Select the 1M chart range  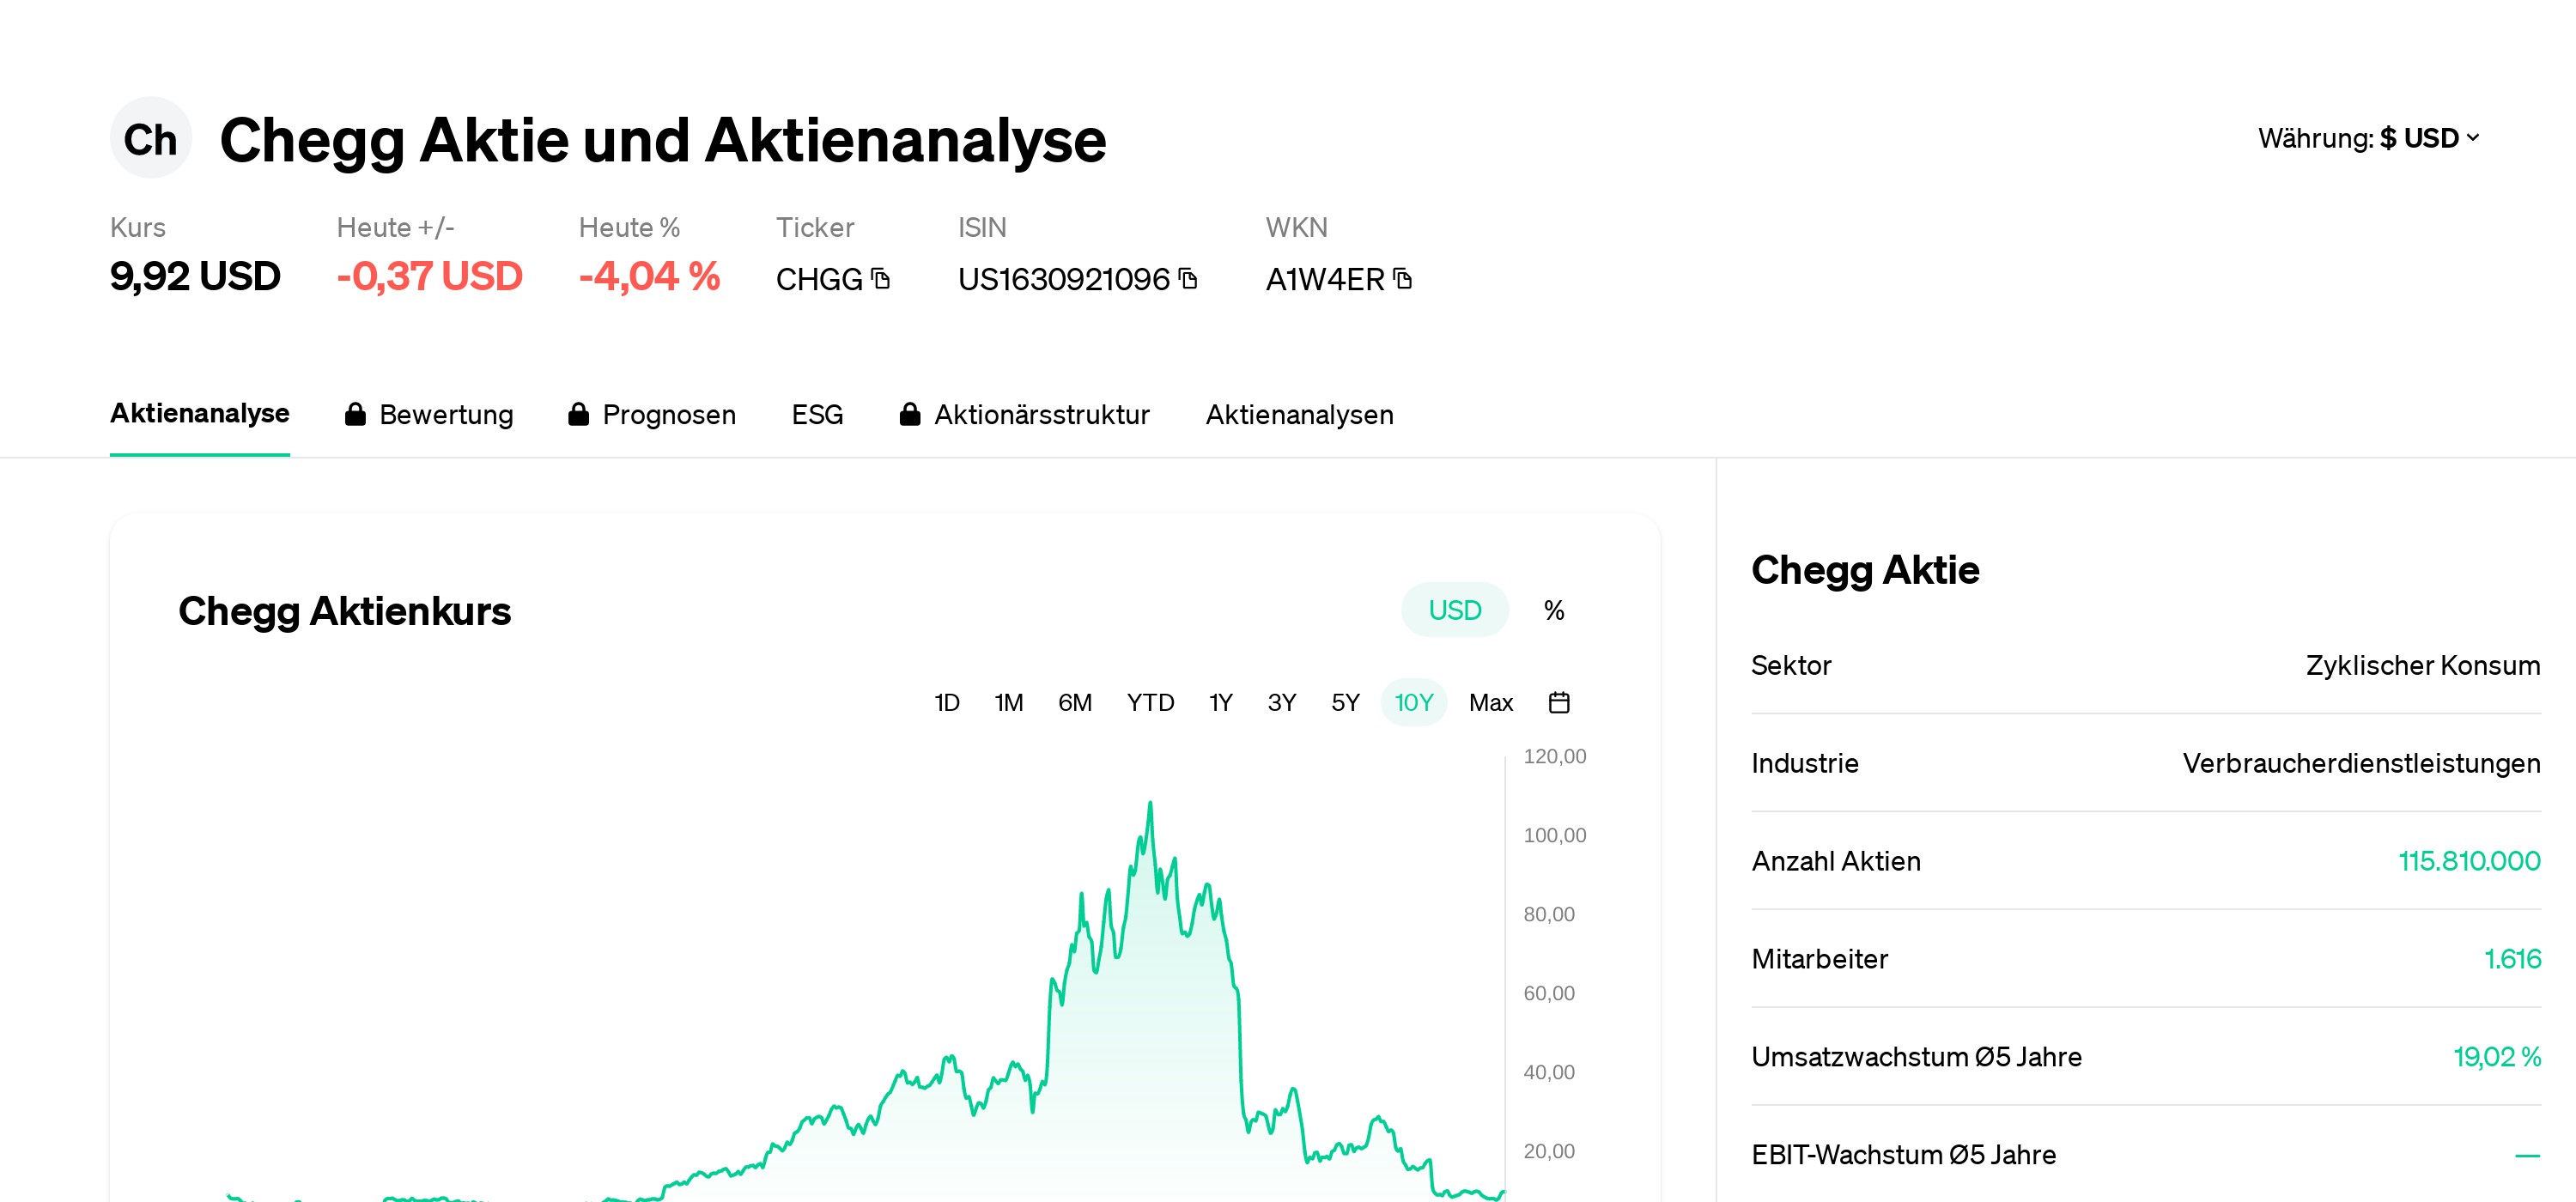(1008, 703)
